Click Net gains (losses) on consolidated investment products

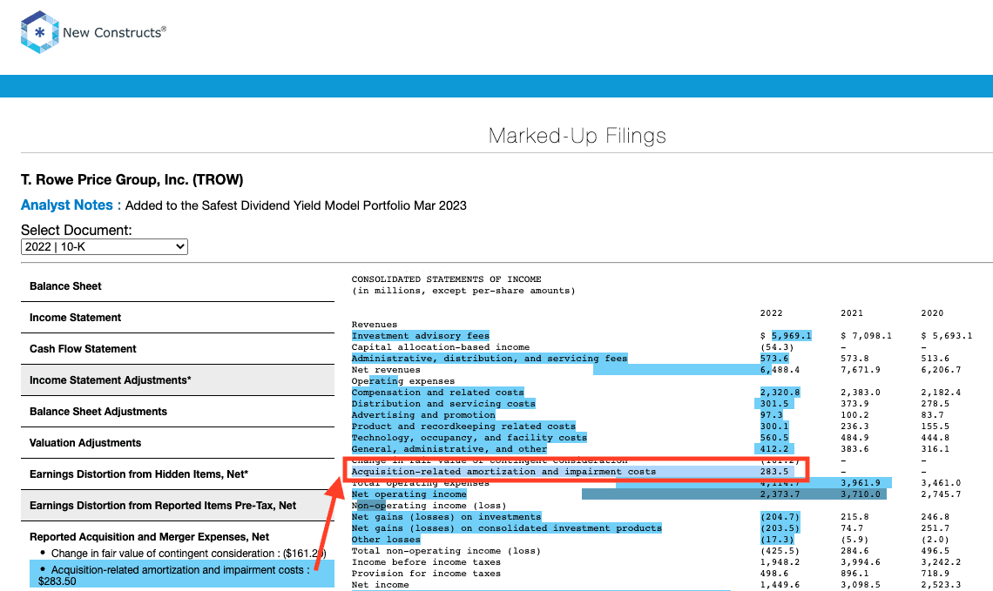(x=507, y=528)
